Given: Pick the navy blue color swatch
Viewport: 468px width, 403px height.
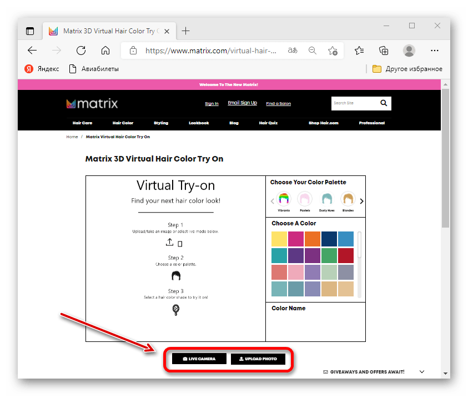Looking at the screenshot, I should pos(329,239).
